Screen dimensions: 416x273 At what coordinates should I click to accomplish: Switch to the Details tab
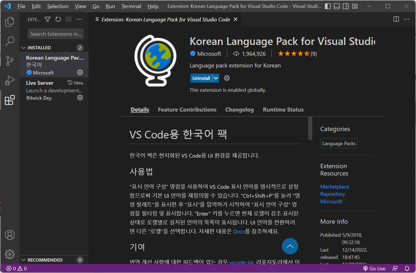[x=140, y=110]
